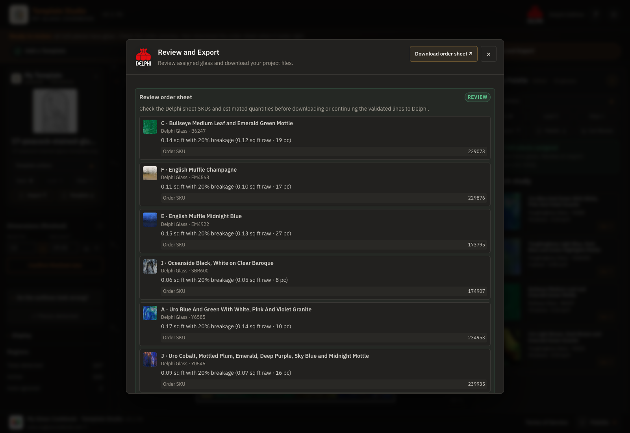630x433 pixels.
Task: Click the '0.17 sq ft with 20% breakage' quantity
Action: (x=226, y=326)
